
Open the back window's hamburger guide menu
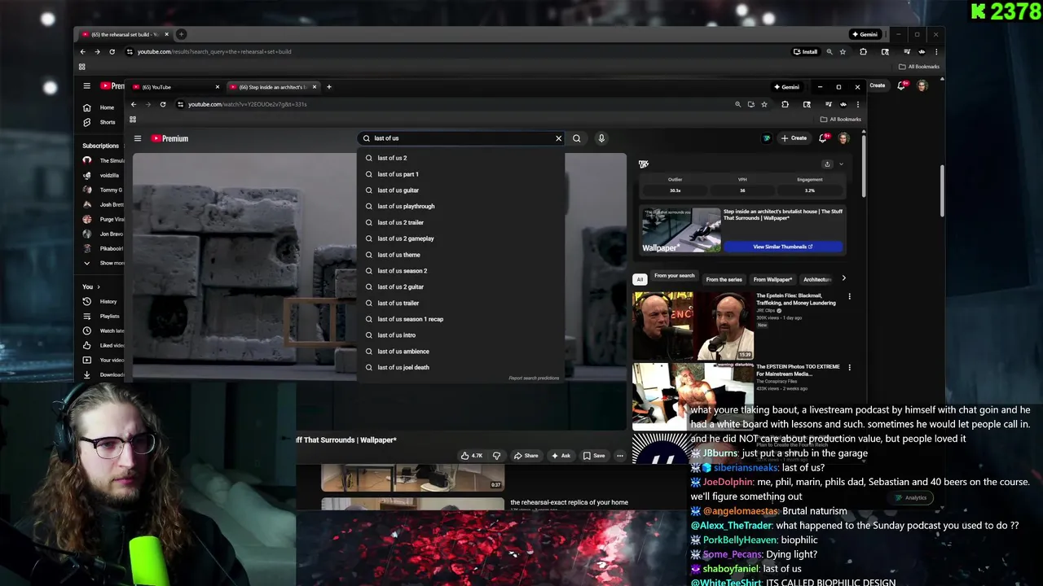tap(86, 85)
